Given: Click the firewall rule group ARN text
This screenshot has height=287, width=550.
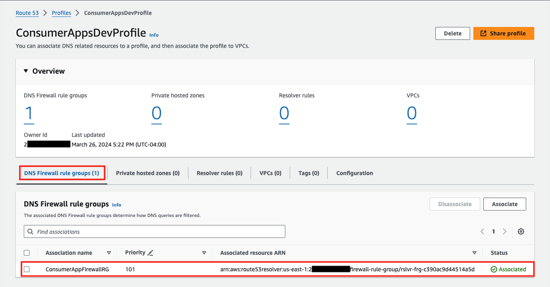Looking at the screenshot, I should point(347,269).
